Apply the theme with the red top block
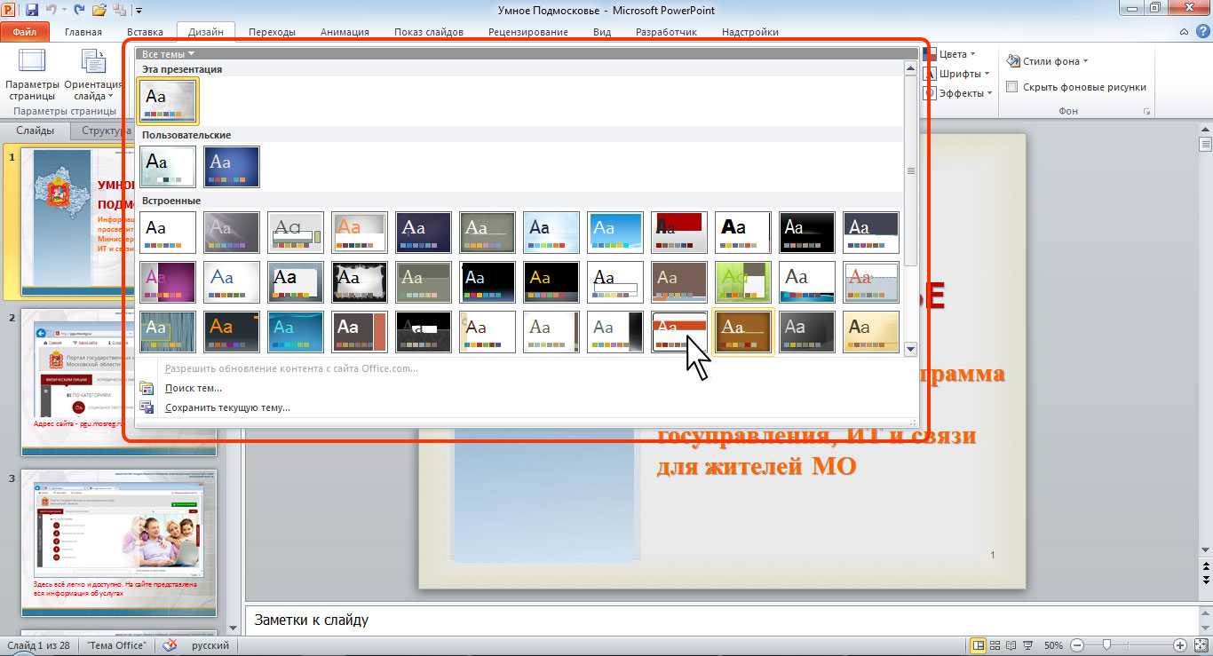This screenshot has width=1213, height=656. [679, 232]
